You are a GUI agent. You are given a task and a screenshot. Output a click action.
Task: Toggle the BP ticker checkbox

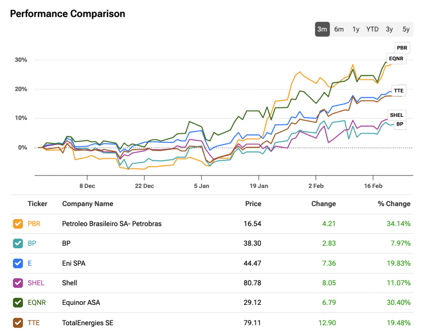18,243
